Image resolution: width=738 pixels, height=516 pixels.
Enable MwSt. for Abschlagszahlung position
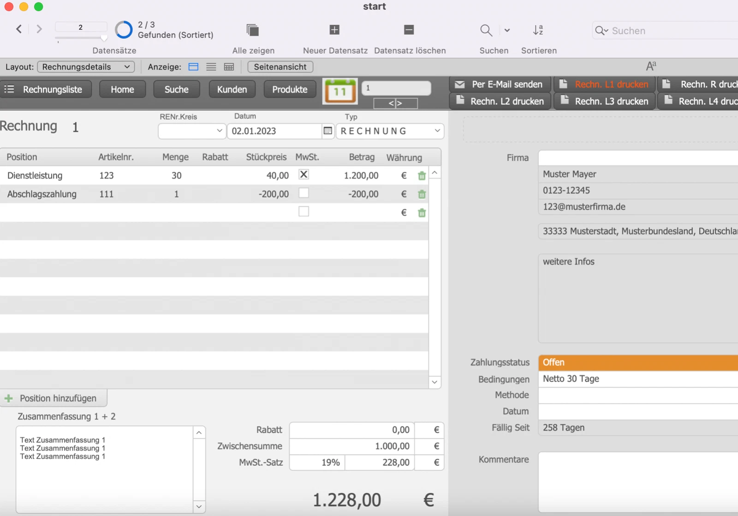coord(304,193)
